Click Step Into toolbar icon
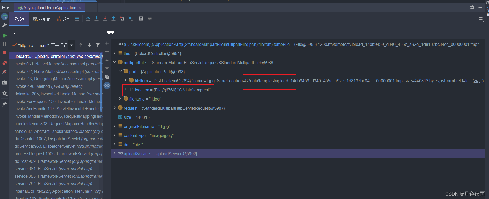489x199 pixels. click(97, 18)
